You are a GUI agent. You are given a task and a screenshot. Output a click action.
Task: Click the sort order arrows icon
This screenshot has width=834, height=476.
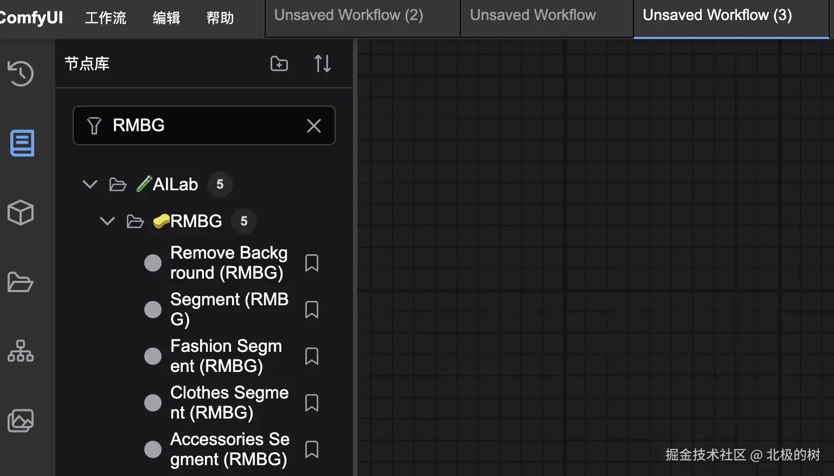pos(323,63)
